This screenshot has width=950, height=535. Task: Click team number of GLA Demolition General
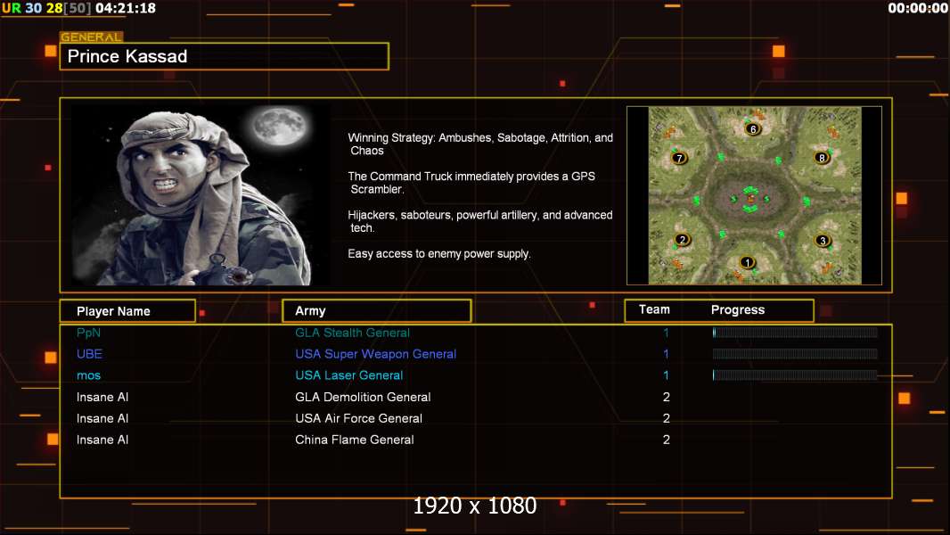point(667,397)
